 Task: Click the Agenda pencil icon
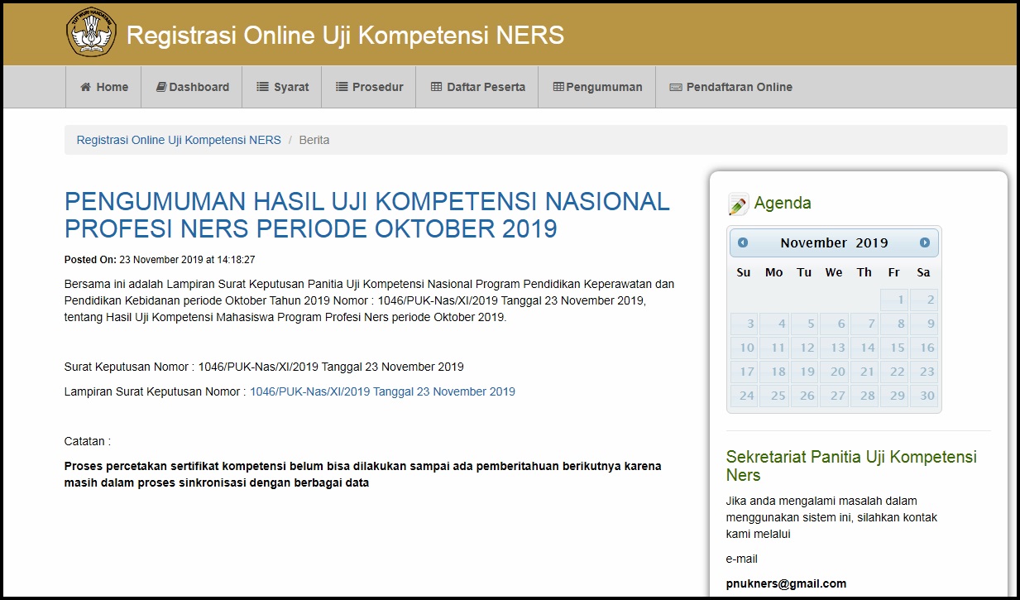coord(736,204)
